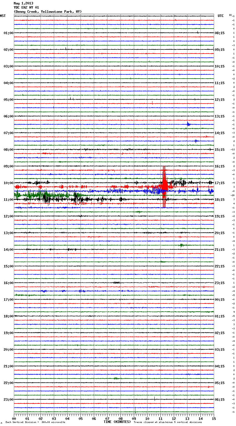The image size is (236, 426).
Task: Click minute axis tick 08 at bottom
Action: [x=120, y=419]
